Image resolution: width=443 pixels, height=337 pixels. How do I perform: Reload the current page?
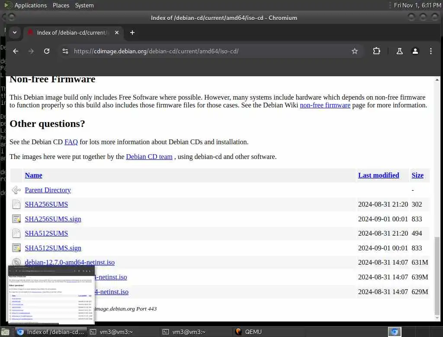pos(47,51)
